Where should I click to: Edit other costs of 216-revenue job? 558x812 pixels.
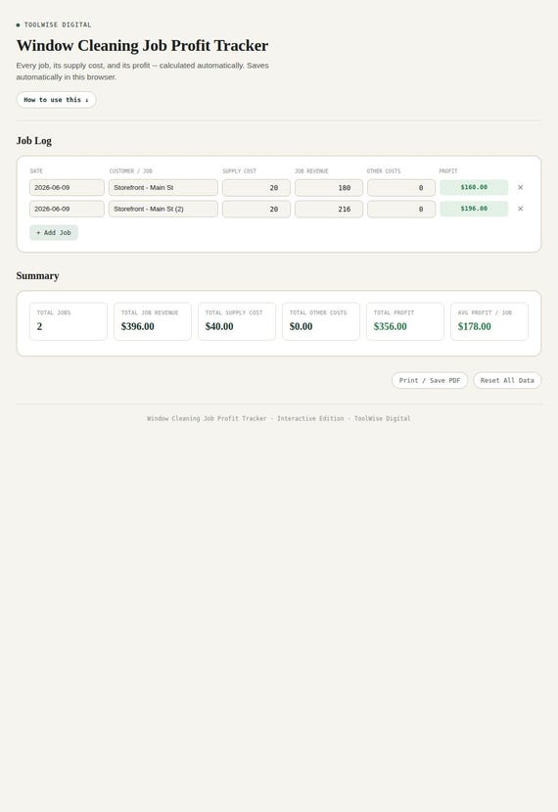coord(401,209)
